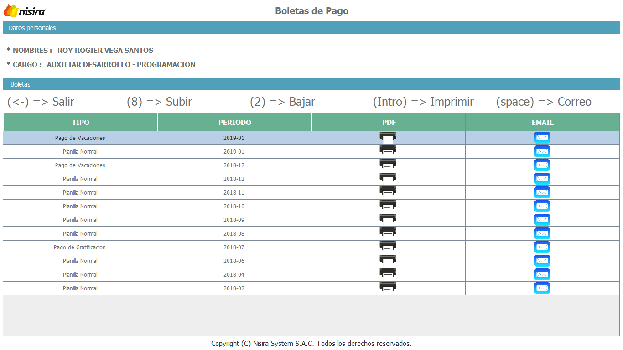Click the envelope icon for Pago de Vacaciones 2018-12

[542, 165]
